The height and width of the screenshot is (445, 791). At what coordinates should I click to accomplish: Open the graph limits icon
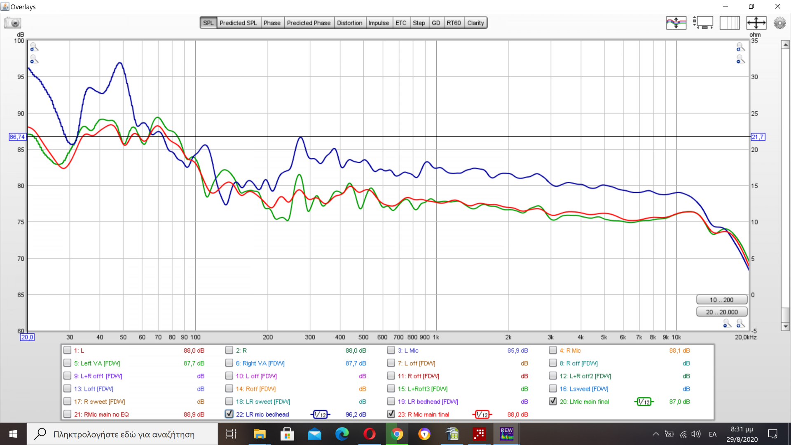756,23
